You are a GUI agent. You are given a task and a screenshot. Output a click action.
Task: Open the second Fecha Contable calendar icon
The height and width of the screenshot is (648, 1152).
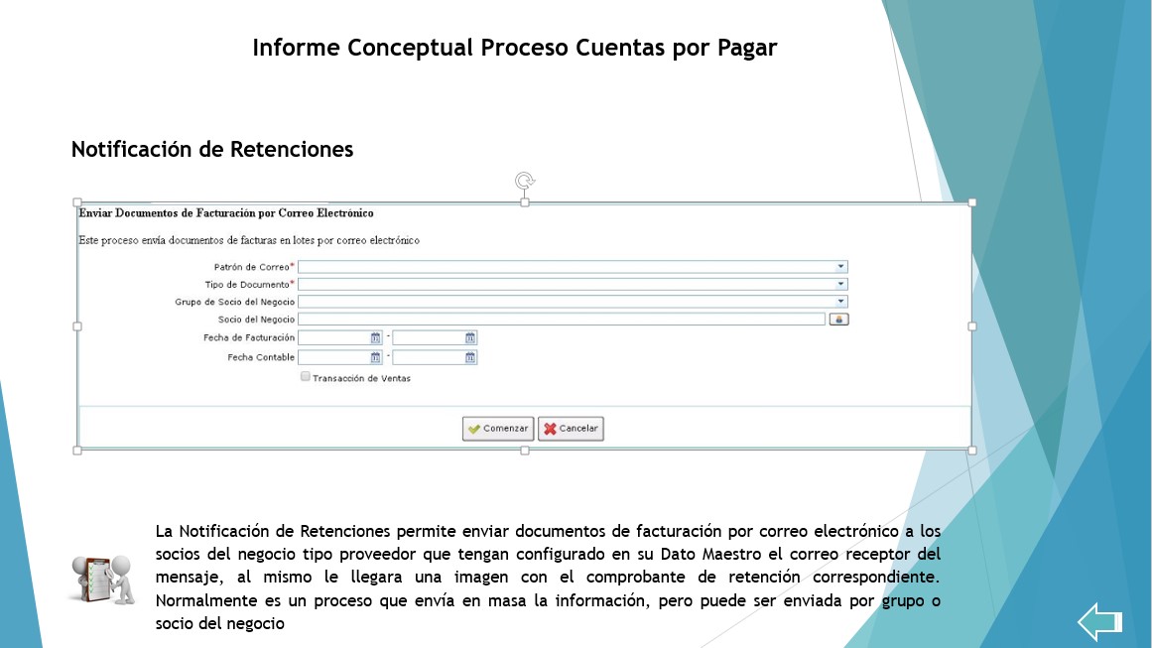pyautogui.click(x=470, y=357)
